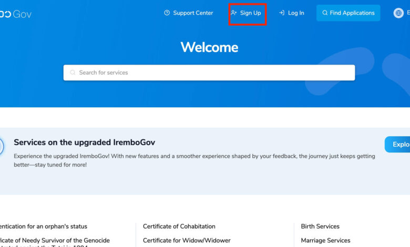Click the search icon in services field
The height and width of the screenshot is (247, 410).
[x=73, y=73]
